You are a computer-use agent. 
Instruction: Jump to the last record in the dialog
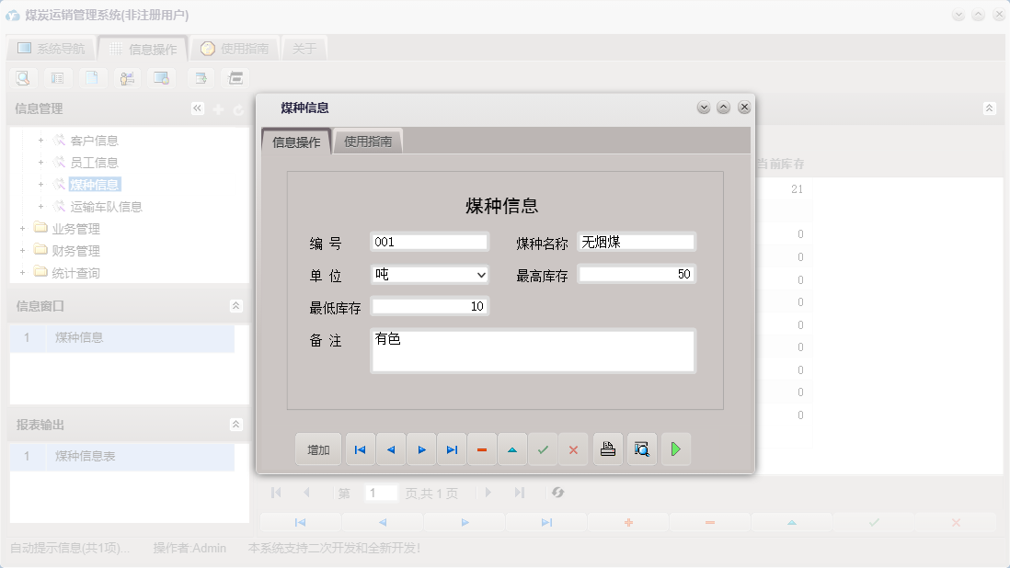[452, 449]
